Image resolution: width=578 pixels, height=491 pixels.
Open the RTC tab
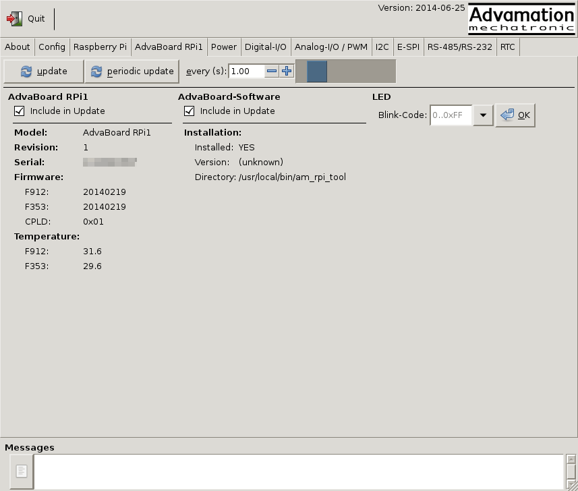tap(508, 47)
